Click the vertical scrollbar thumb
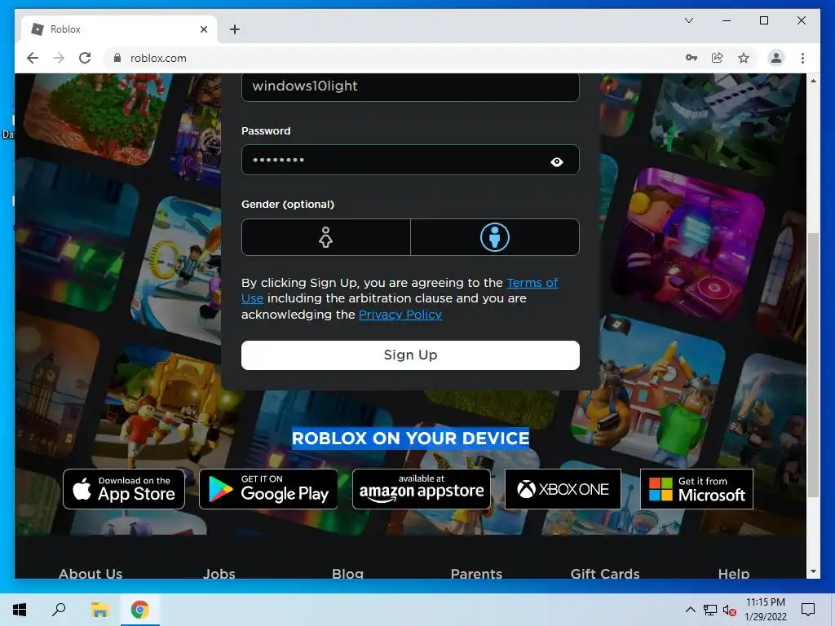Image resolution: width=835 pixels, height=626 pixels. tap(813, 365)
